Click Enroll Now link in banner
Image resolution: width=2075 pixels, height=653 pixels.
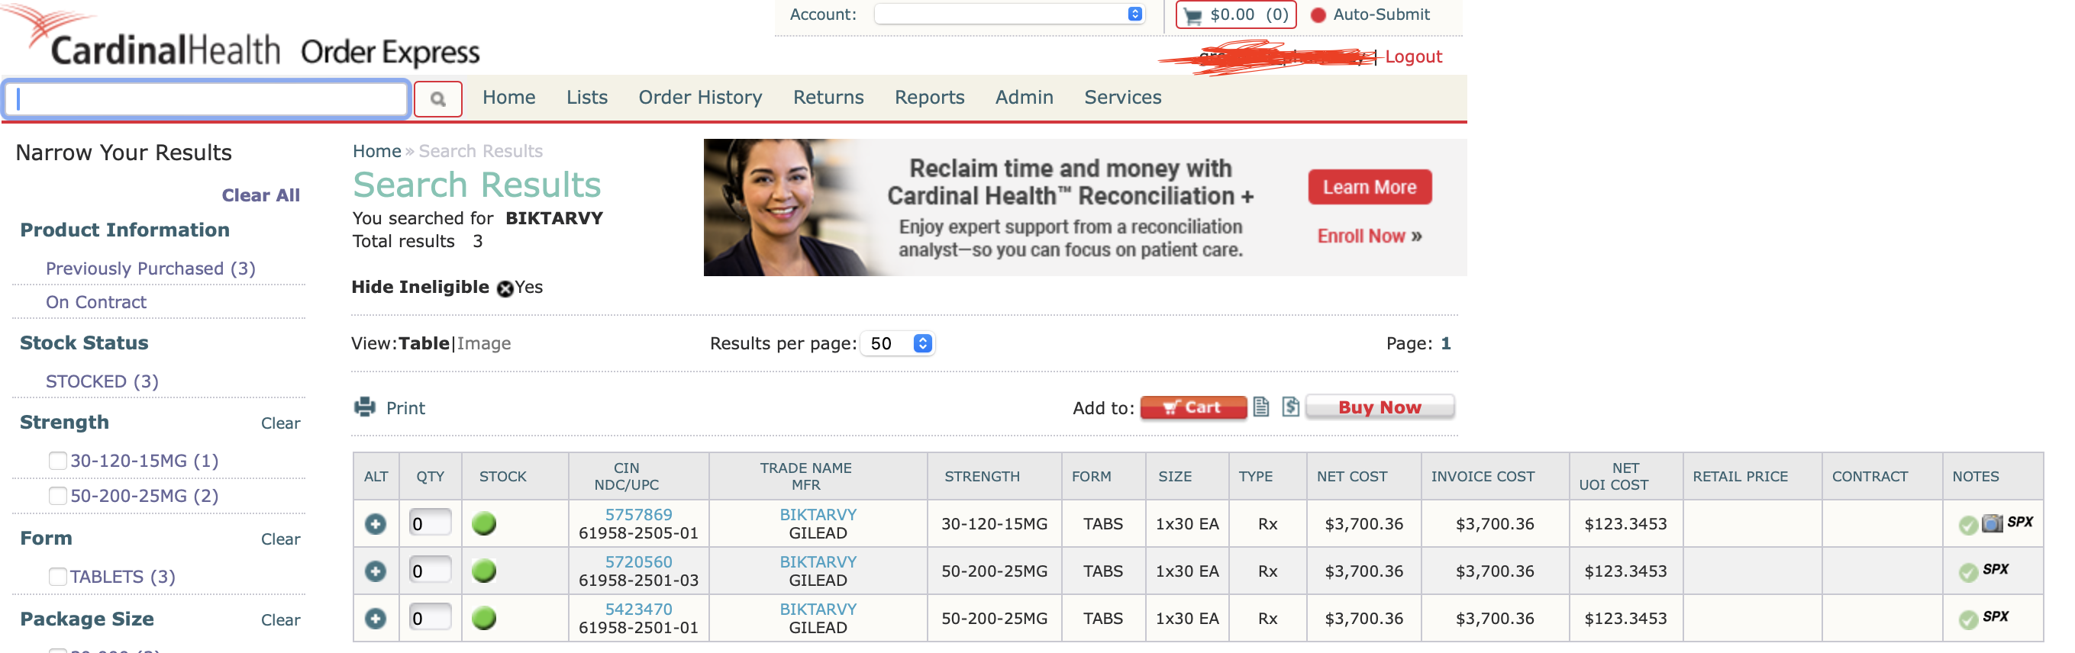point(1370,236)
